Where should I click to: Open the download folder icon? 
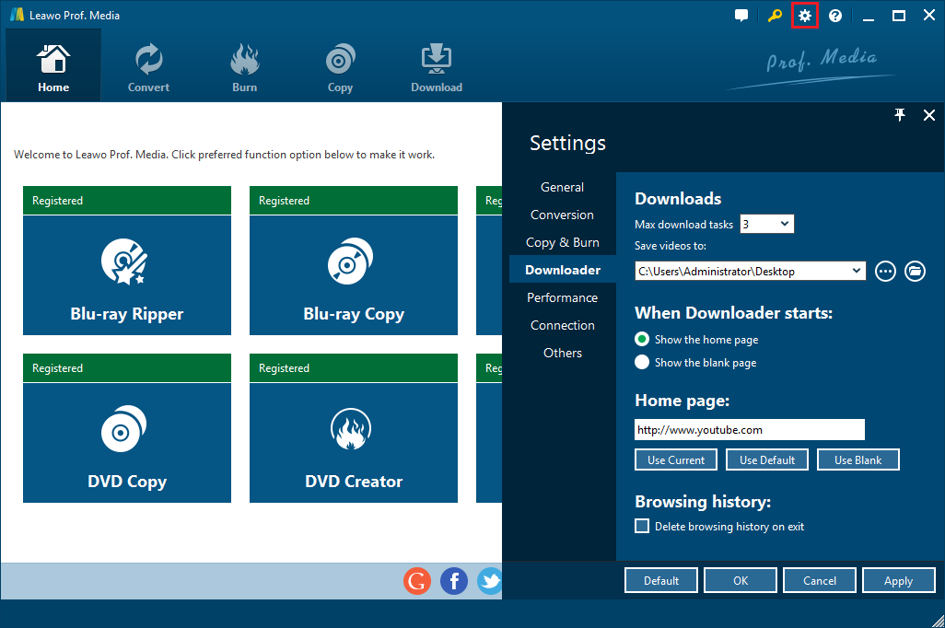(915, 271)
